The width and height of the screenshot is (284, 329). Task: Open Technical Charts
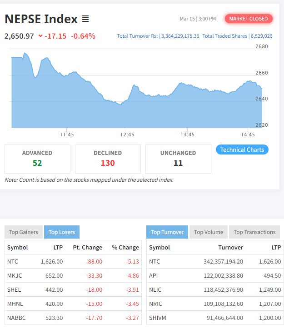coord(242,150)
